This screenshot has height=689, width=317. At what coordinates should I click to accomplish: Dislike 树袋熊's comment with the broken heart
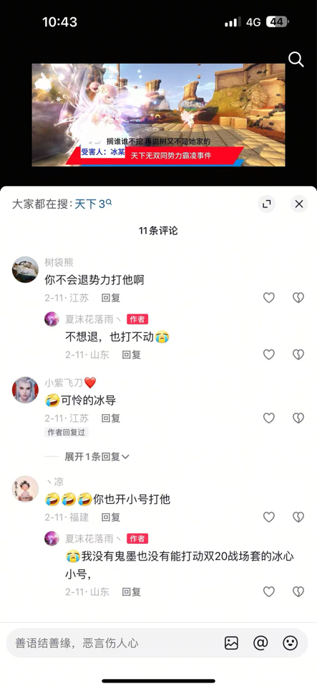[x=298, y=298]
